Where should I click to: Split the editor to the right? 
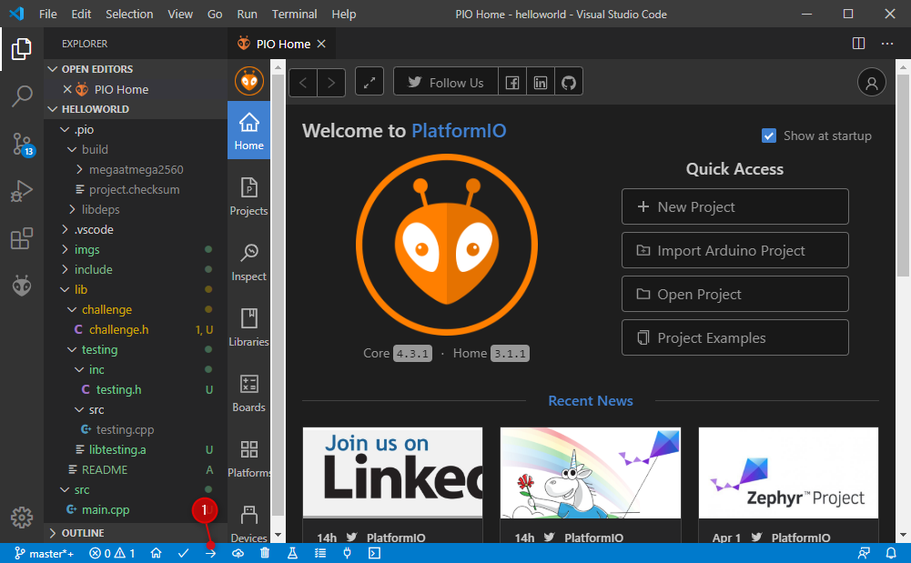pos(858,44)
